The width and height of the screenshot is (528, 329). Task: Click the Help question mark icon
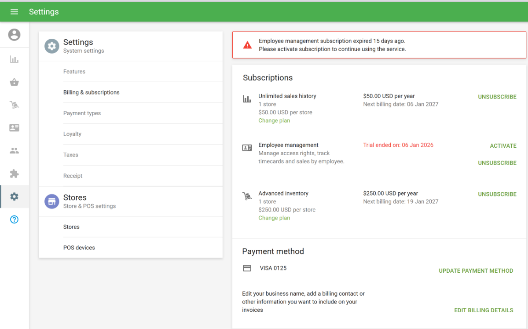(14, 219)
